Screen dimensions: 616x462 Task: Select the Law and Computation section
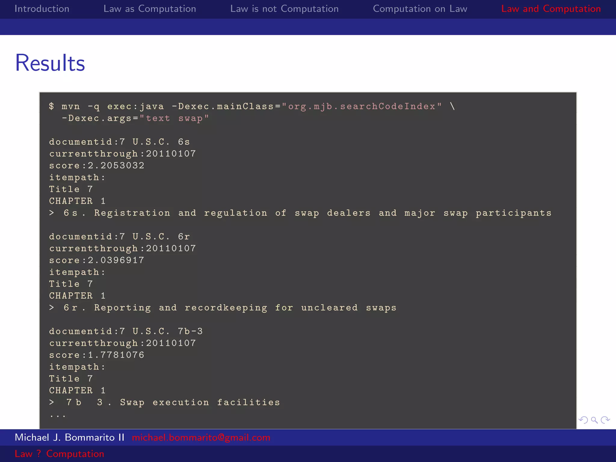[x=551, y=9]
